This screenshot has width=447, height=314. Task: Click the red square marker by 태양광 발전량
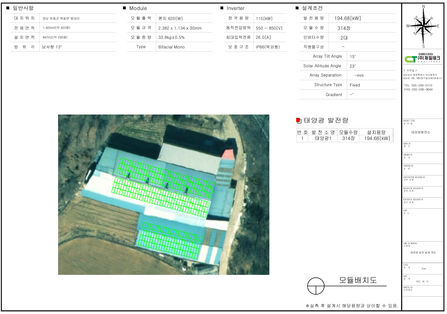pos(298,120)
